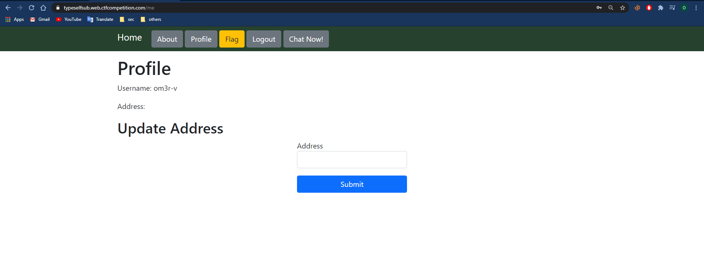Click the zoom magnifier icon in address bar
The width and height of the screenshot is (704, 275).
pyautogui.click(x=611, y=8)
